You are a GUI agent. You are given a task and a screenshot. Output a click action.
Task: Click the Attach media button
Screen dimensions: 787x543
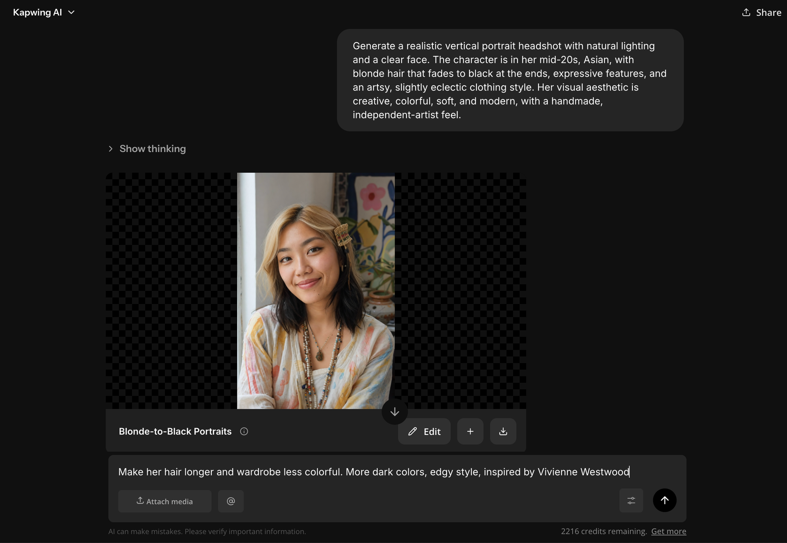click(165, 501)
